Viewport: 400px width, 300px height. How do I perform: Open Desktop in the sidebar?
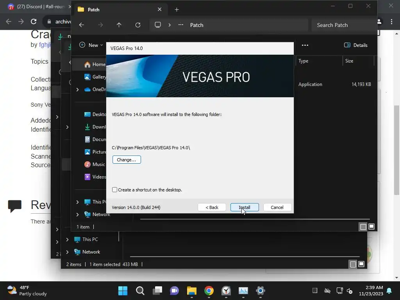point(95,114)
